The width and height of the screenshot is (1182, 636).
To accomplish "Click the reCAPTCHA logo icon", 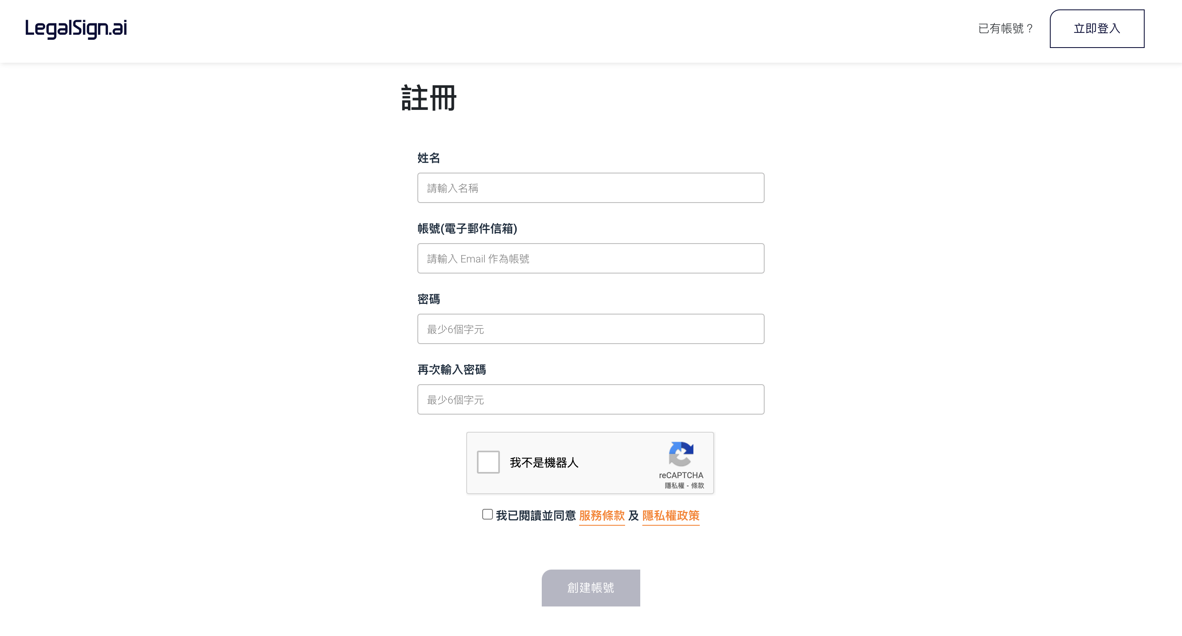I will click(x=681, y=454).
